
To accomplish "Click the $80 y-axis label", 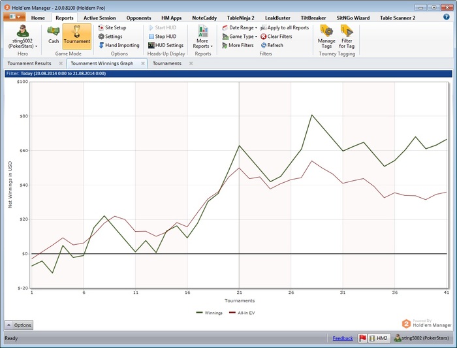I will [x=24, y=116].
